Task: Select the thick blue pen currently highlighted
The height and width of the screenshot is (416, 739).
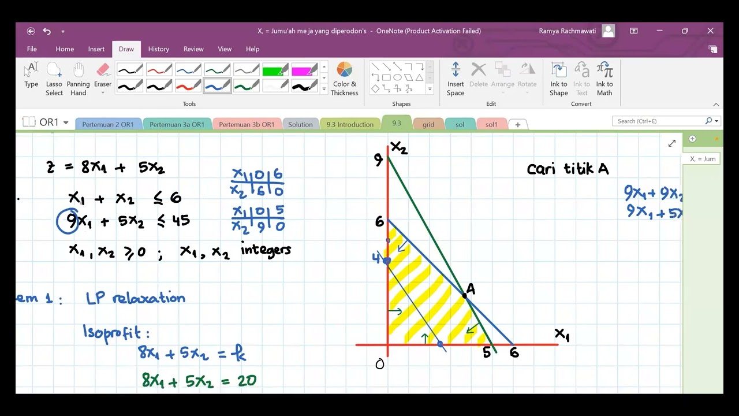Action: point(217,86)
